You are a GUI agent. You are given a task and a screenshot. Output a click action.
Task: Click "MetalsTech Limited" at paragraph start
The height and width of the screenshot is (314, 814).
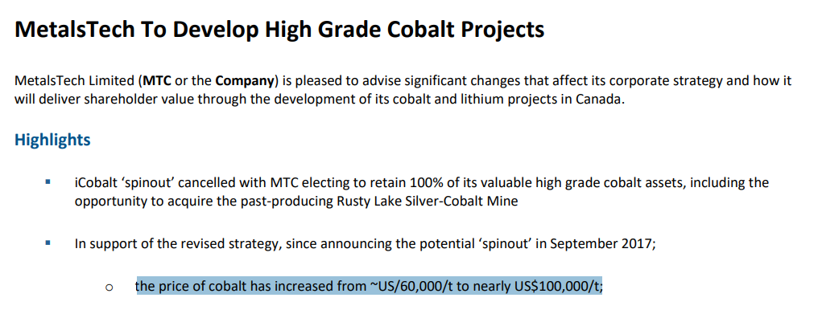75,81
